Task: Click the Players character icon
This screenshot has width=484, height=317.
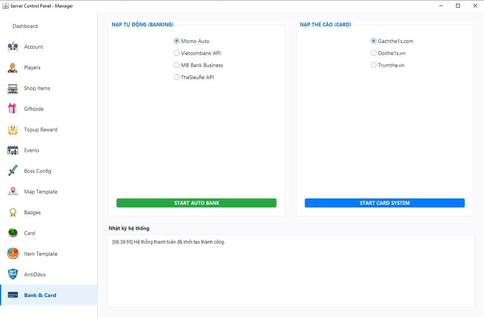Action: pyautogui.click(x=13, y=68)
